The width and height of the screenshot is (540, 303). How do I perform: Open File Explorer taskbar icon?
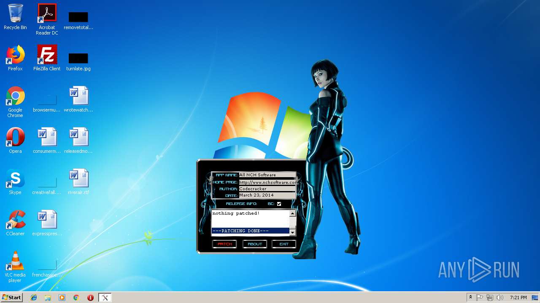tap(48, 298)
